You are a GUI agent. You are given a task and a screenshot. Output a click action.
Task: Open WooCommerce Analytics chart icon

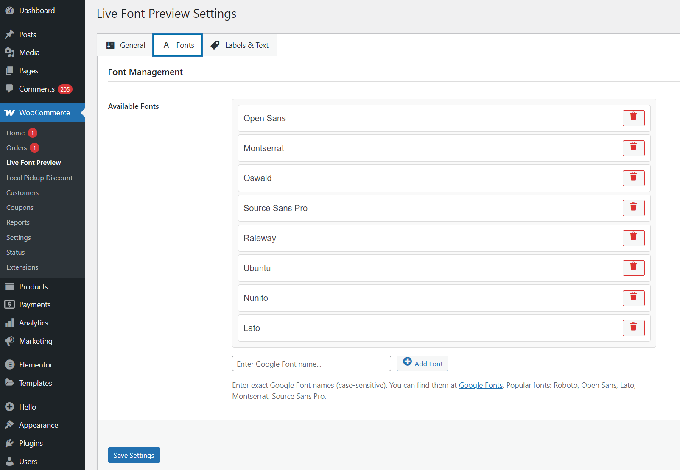(9, 323)
